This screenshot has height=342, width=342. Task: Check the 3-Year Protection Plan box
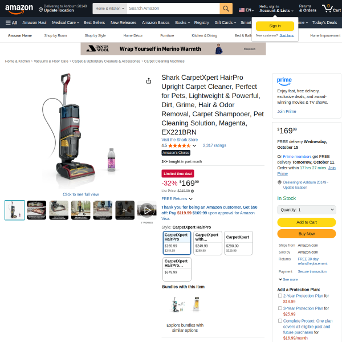(x=280, y=308)
